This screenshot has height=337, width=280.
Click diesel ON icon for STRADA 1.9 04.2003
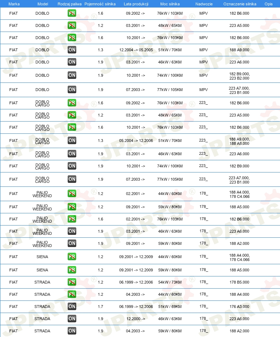click(x=72, y=331)
